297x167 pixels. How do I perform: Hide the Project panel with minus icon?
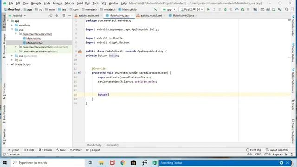click(x=69, y=15)
